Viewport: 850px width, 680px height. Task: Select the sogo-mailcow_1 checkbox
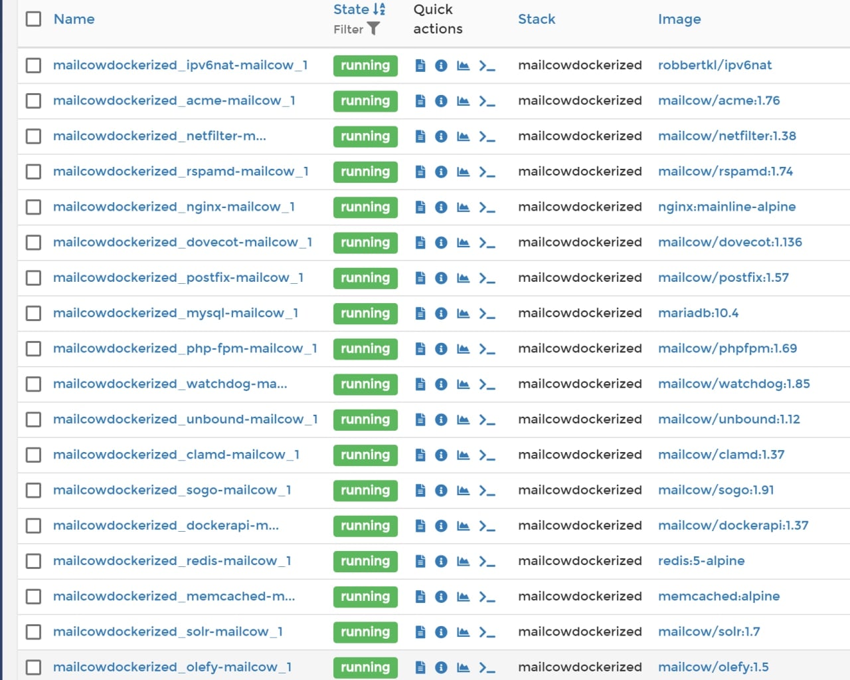coord(33,490)
